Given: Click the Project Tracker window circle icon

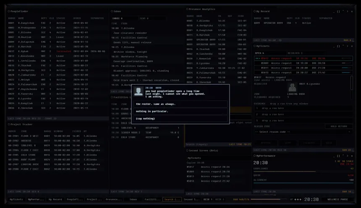Looking at the screenshot, I should 9,124.
